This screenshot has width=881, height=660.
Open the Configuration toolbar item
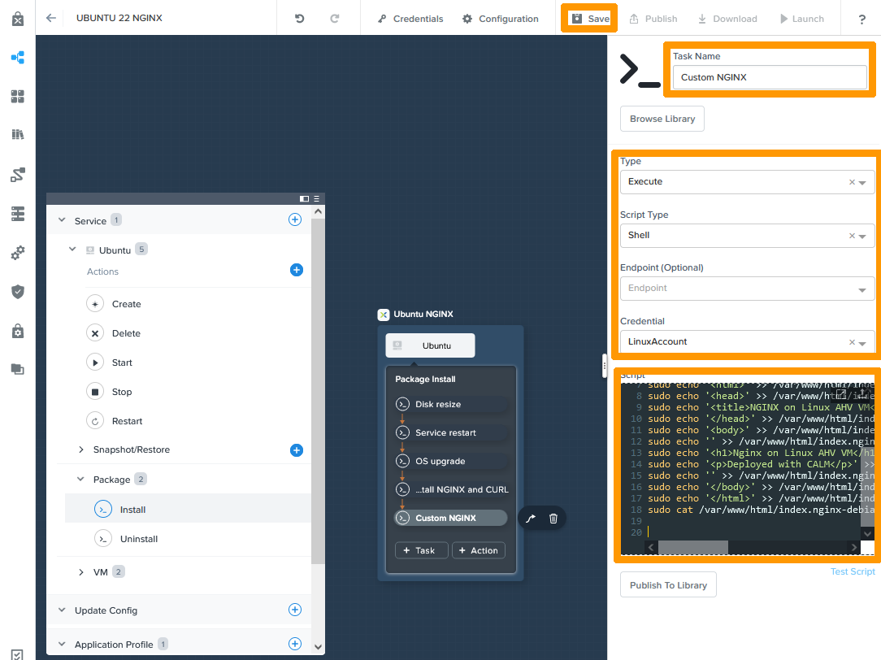500,19
